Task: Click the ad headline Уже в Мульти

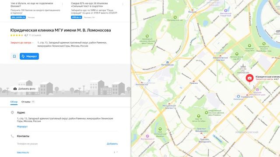Action: pos(32,5)
